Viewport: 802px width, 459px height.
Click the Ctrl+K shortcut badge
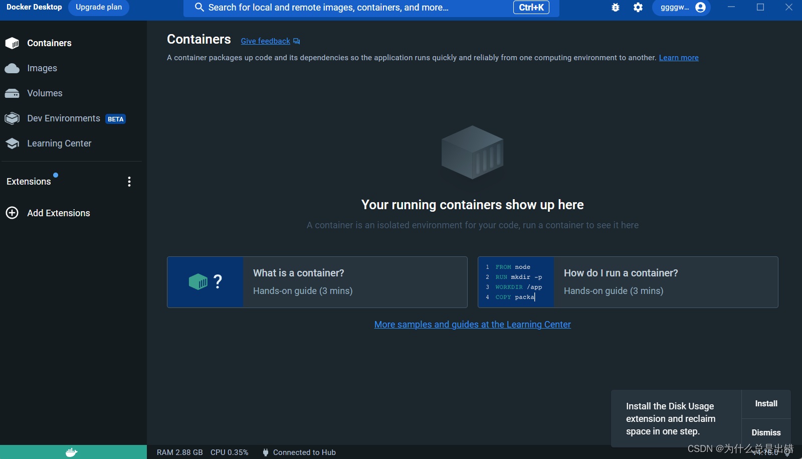(x=531, y=8)
